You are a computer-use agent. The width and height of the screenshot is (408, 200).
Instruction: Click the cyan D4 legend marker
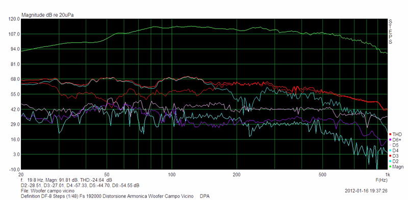[390, 151]
